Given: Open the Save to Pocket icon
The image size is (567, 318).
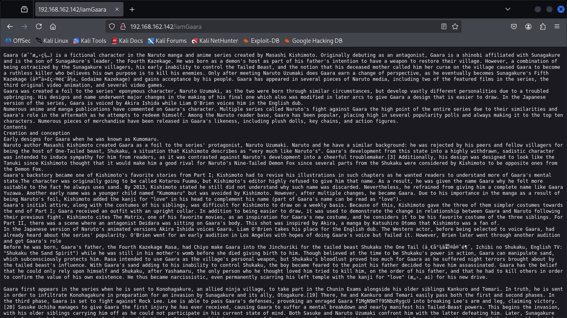Looking at the screenshot, I should [x=514, y=26].
